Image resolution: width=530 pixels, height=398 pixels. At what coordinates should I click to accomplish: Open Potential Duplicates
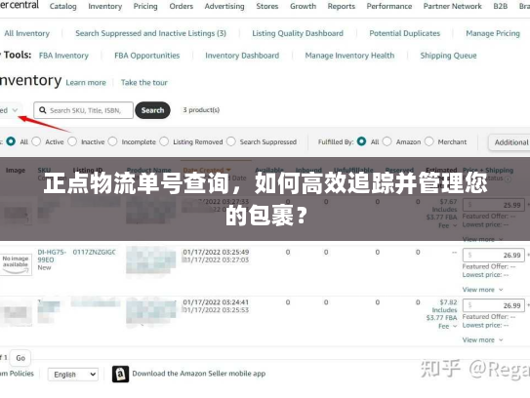tap(405, 33)
